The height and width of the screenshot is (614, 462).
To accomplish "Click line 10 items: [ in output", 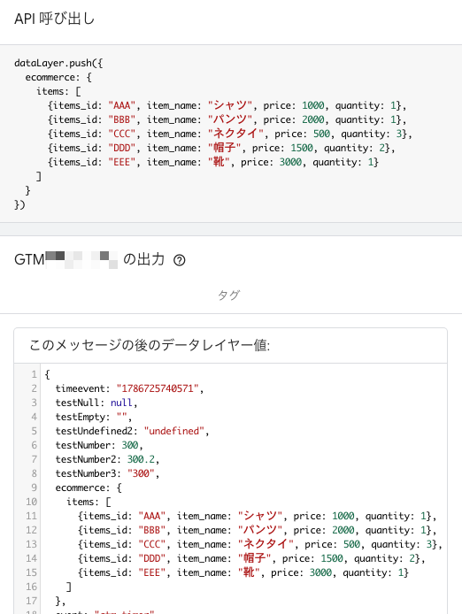I will pyautogui.click(x=89, y=502).
